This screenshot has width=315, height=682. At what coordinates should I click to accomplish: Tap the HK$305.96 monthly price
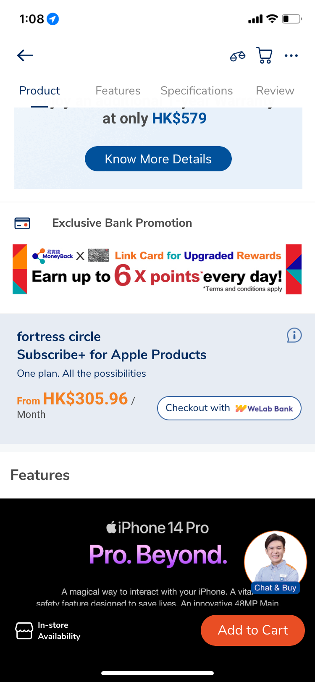coord(85,399)
